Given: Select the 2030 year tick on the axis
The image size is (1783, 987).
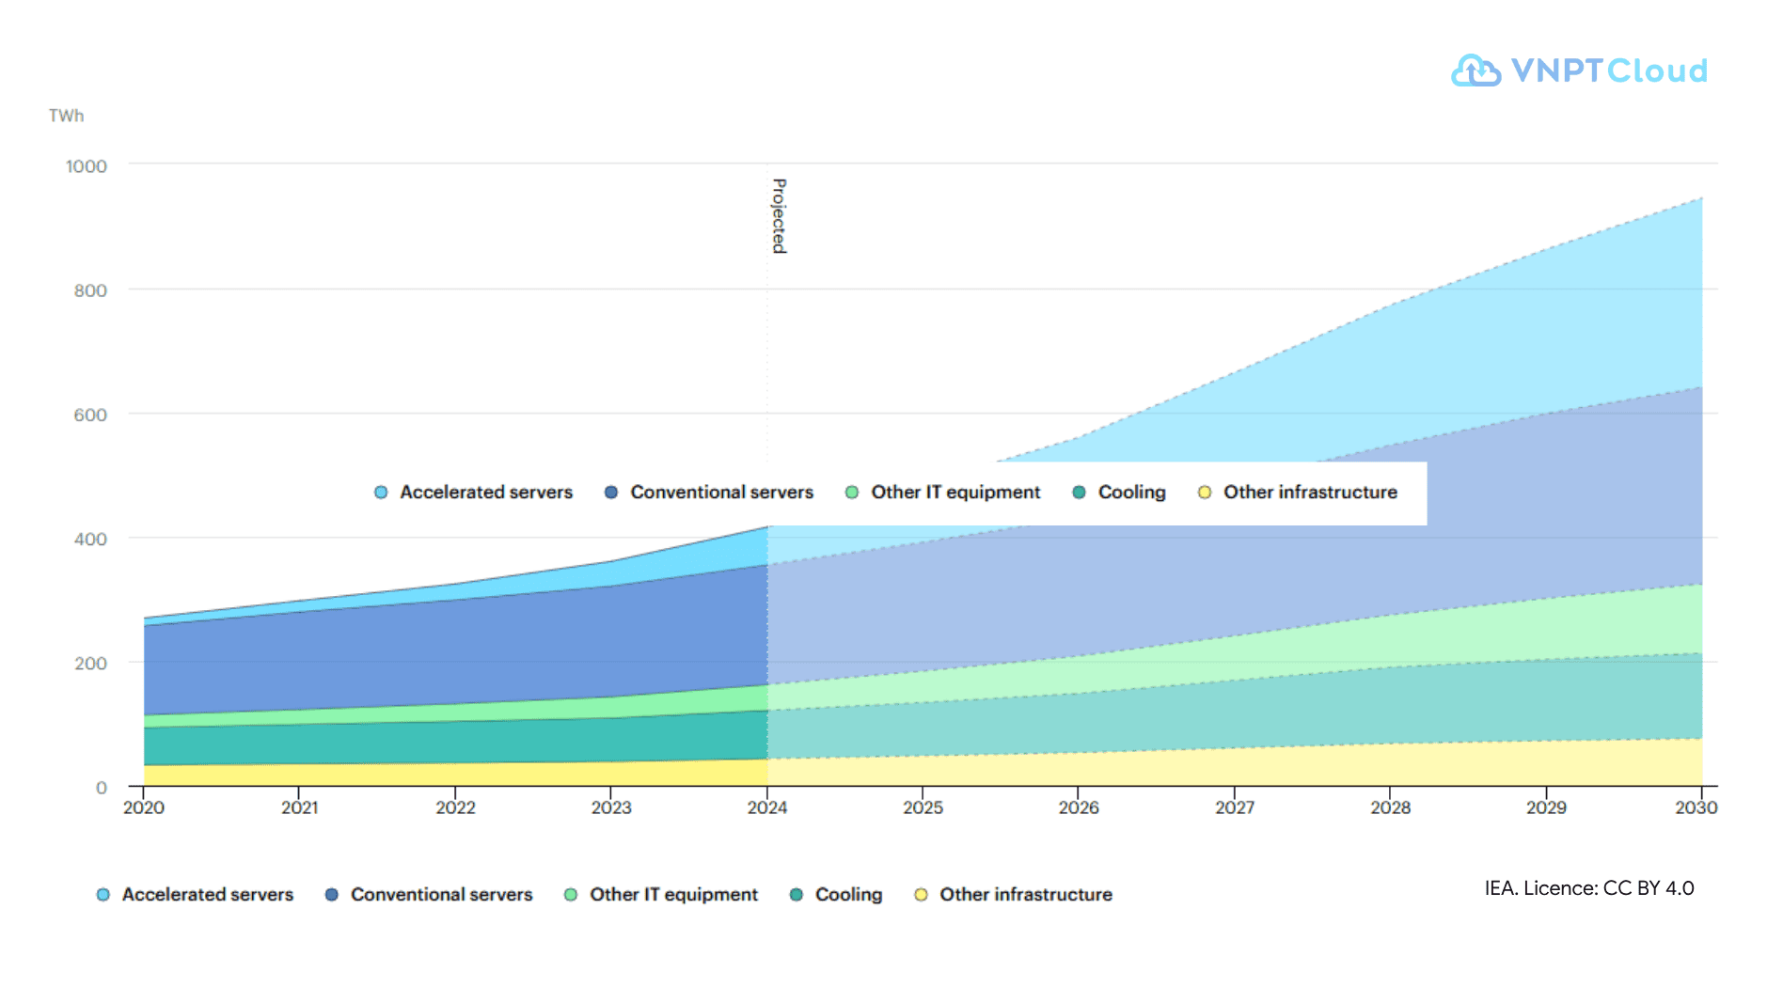Looking at the screenshot, I should pos(1696,807).
